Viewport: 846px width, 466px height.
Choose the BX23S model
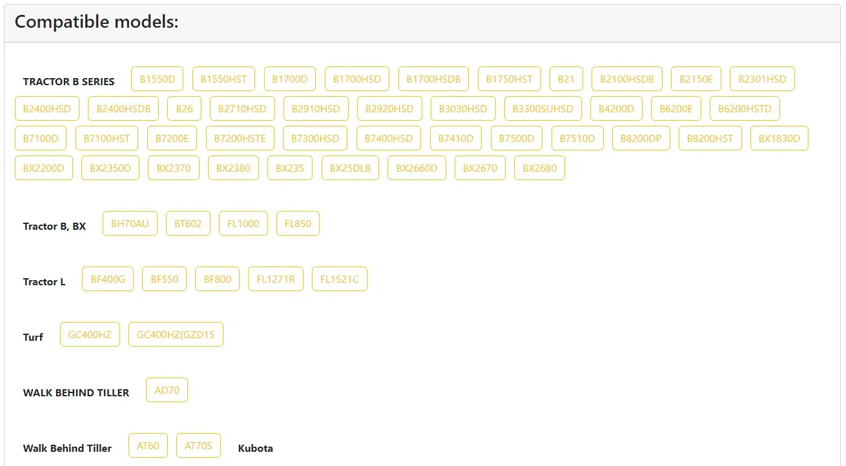[290, 168]
